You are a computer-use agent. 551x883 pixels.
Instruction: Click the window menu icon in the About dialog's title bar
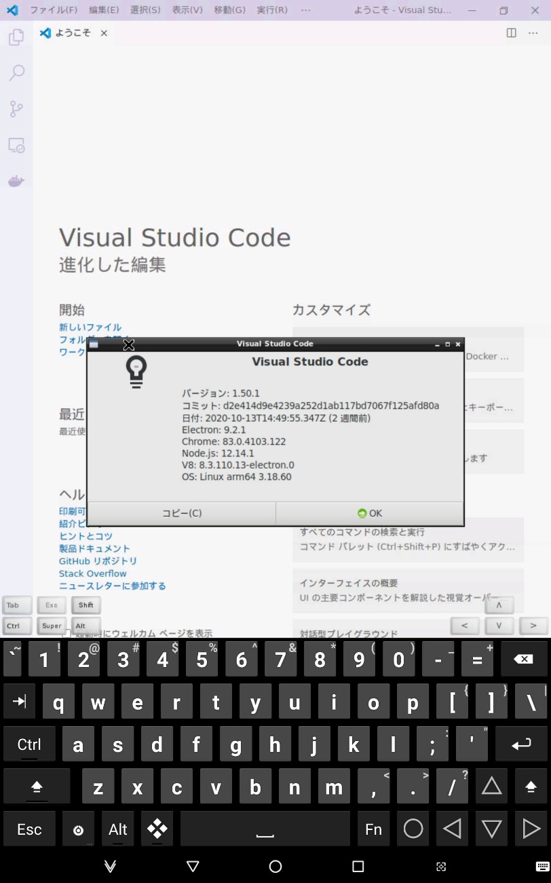point(94,344)
